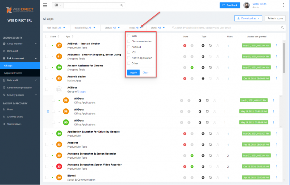Click the AdBlock — best ad blocker name
The height and width of the screenshot is (185, 290).
84,44
